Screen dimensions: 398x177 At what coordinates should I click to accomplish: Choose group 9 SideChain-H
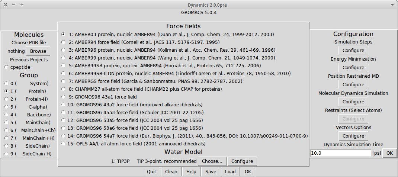[x=6, y=154]
